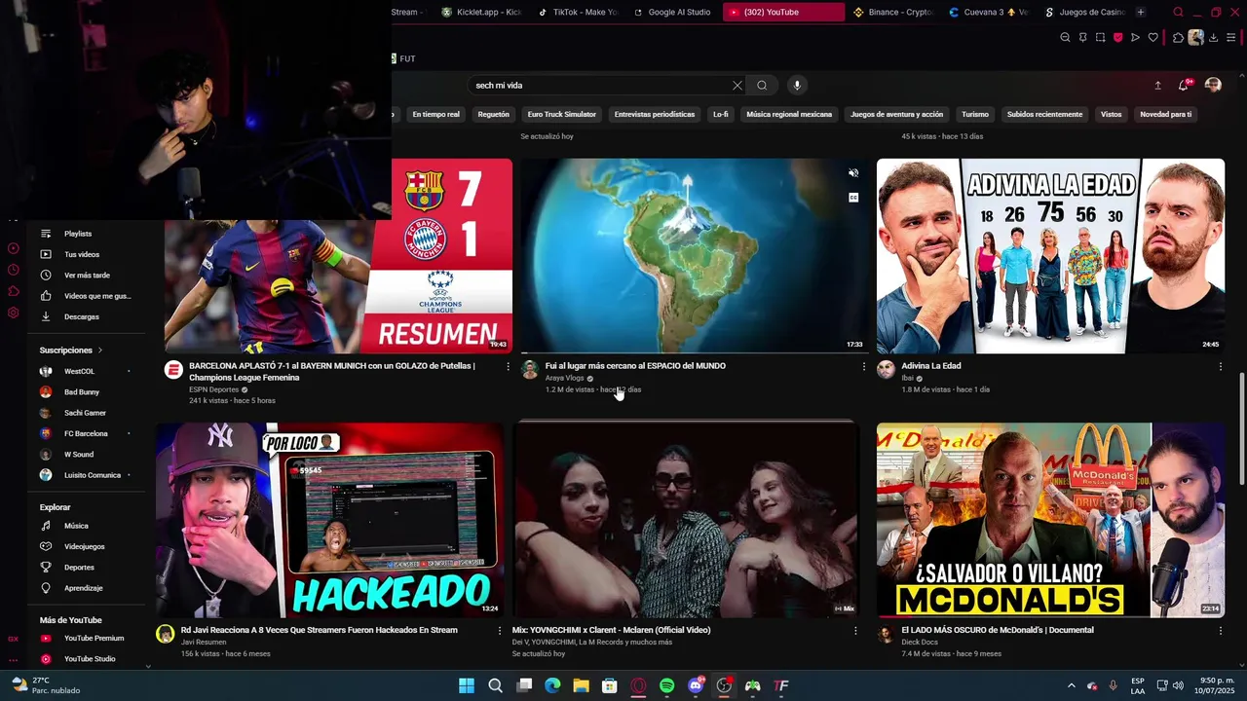This screenshot has width=1247, height=701.
Task: Open Descargas in the sidebar
Action: click(x=82, y=316)
